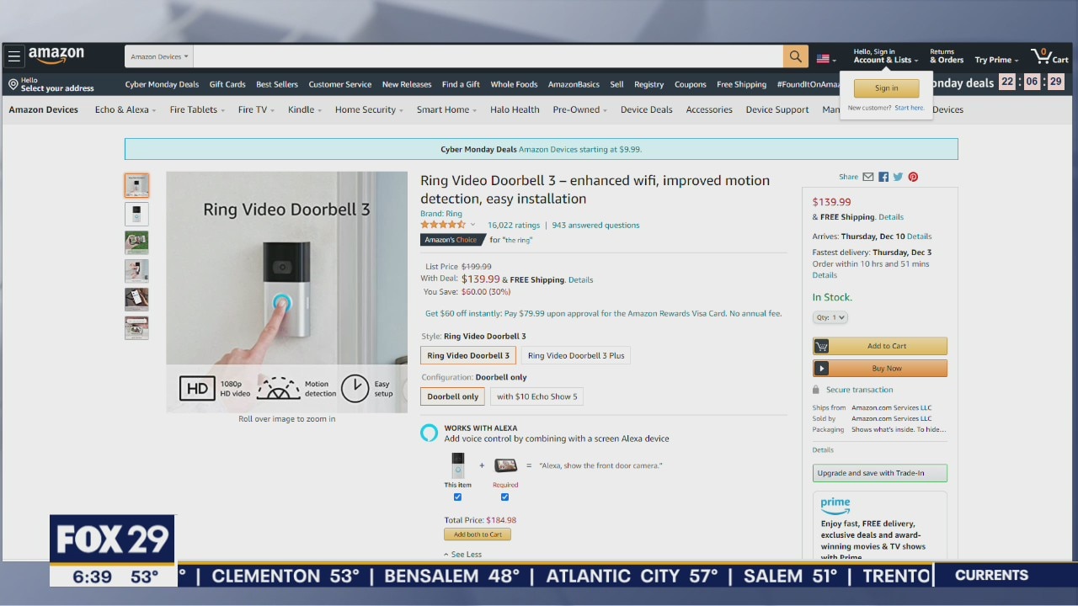Click the orange search magnifier button

795,56
